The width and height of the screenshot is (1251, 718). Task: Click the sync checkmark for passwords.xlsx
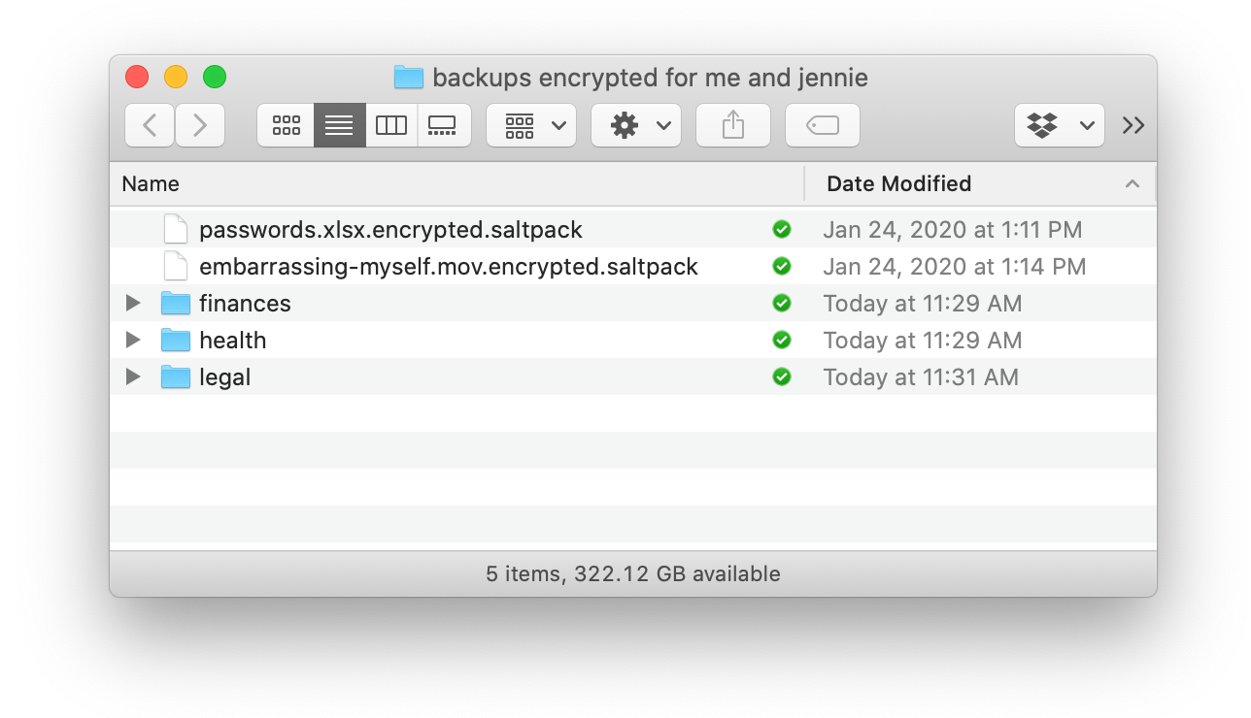tap(782, 230)
